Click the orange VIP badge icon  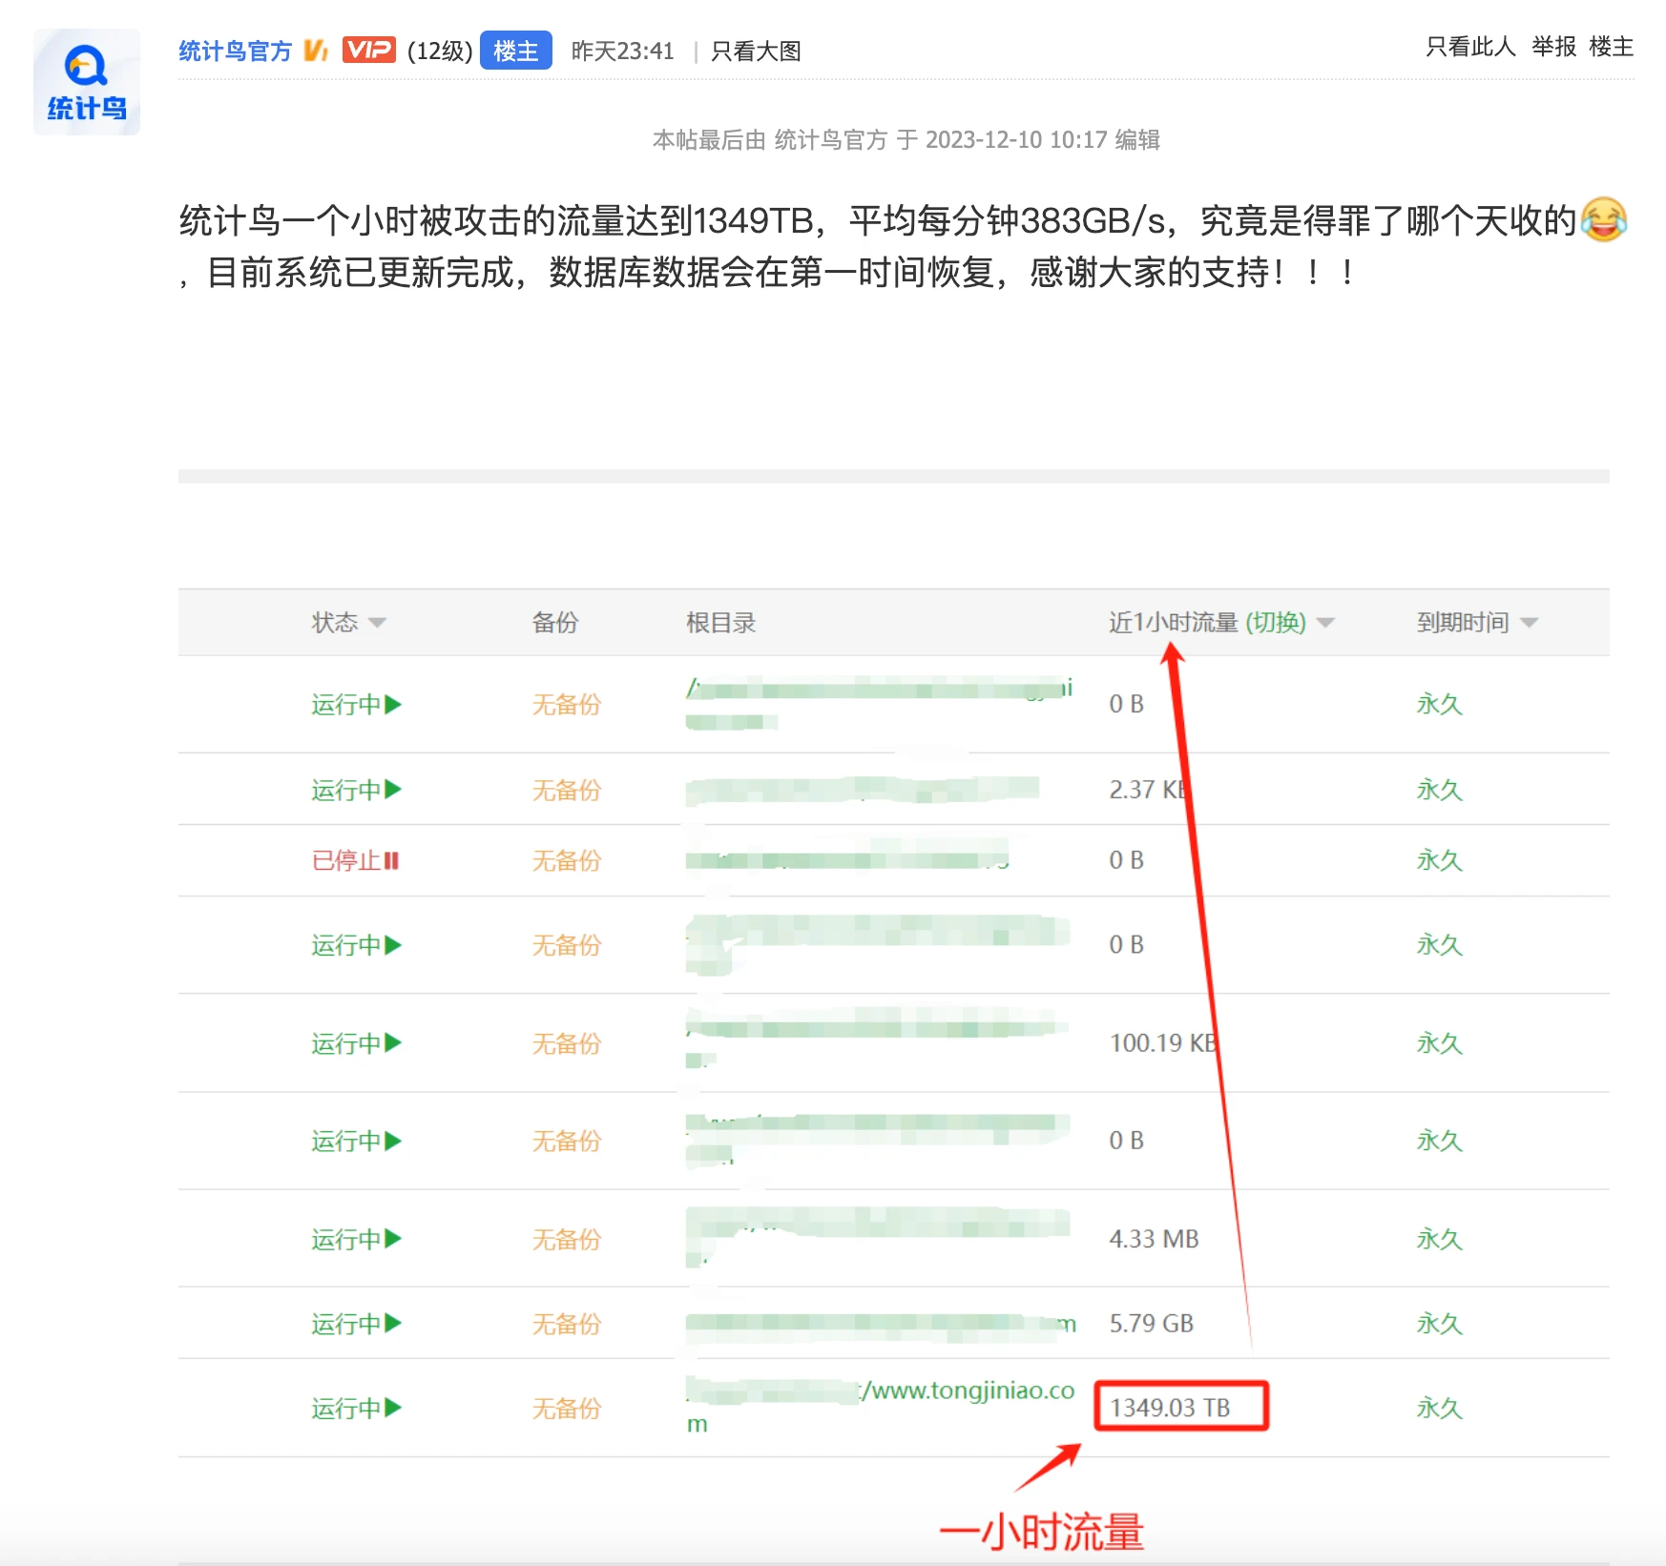pyautogui.click(x=368, y=50)
